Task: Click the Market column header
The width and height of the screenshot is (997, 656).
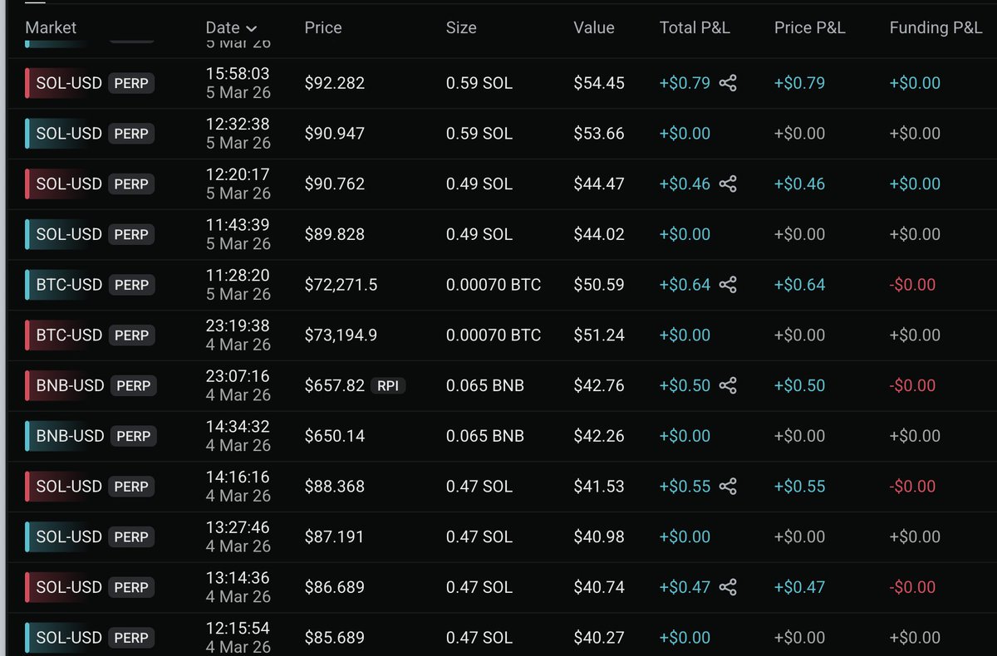Action: pos(51,27)
